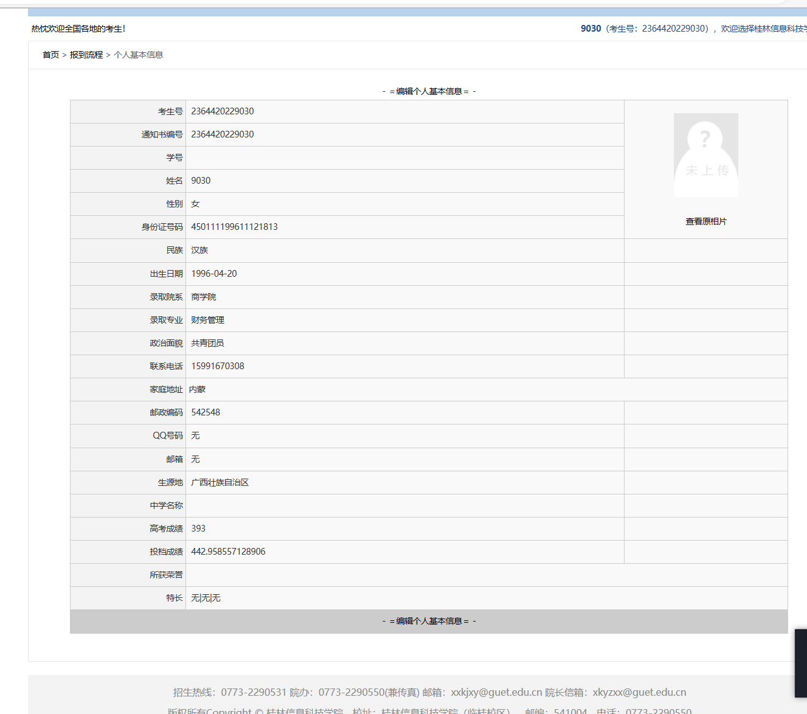Open the 查看原相片 link
The height and width of the screenshot is (714, 807).
pyautogui.click(x=705, y=221)
